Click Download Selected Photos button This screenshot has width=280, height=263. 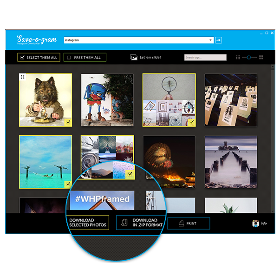(88, 223)
